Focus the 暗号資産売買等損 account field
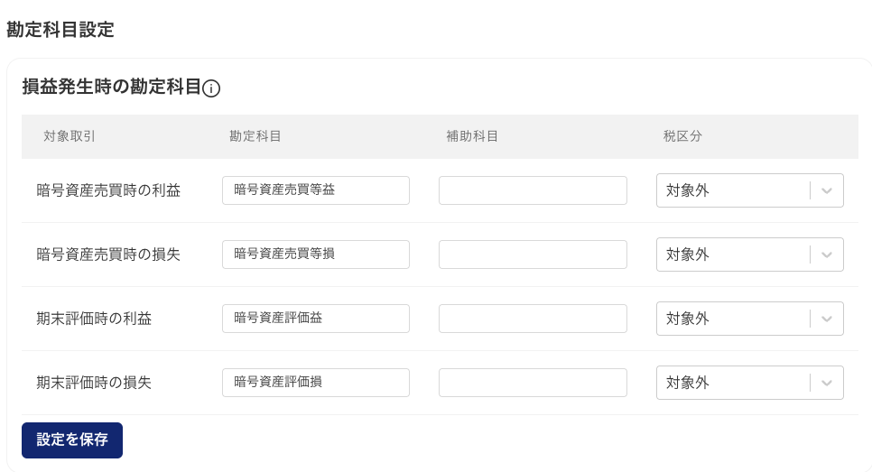Viewport: 872px width, 472px height. point(315,255)
